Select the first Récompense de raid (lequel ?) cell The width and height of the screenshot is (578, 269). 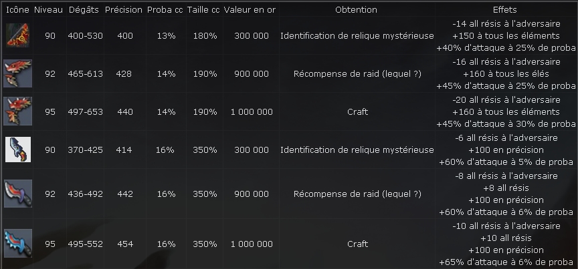[x=357, y=73]
